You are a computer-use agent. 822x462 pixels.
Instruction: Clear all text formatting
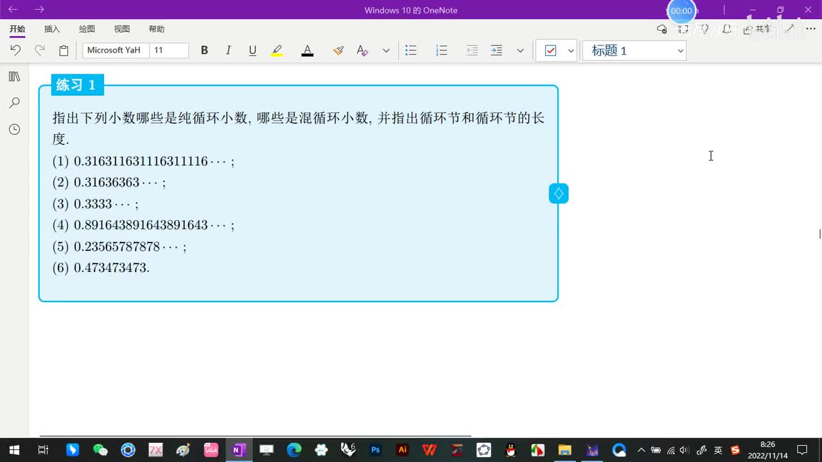click(x=362, y=50)
